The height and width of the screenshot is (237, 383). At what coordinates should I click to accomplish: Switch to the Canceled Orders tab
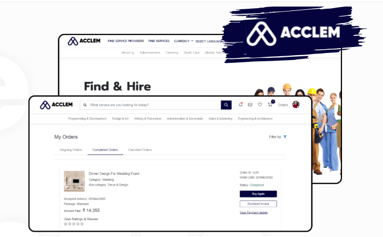[x=140, y=150]
